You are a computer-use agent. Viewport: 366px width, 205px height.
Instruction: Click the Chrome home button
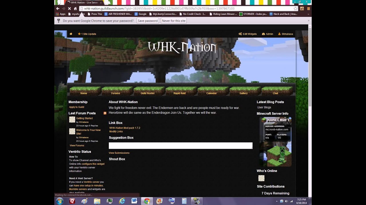[x=75, y=9]
